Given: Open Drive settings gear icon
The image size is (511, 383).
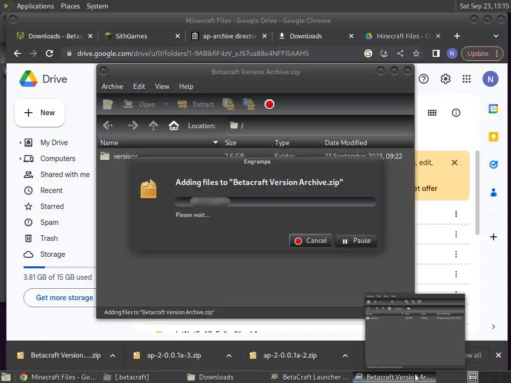Looking at the screenshot, I should (445, 79).
